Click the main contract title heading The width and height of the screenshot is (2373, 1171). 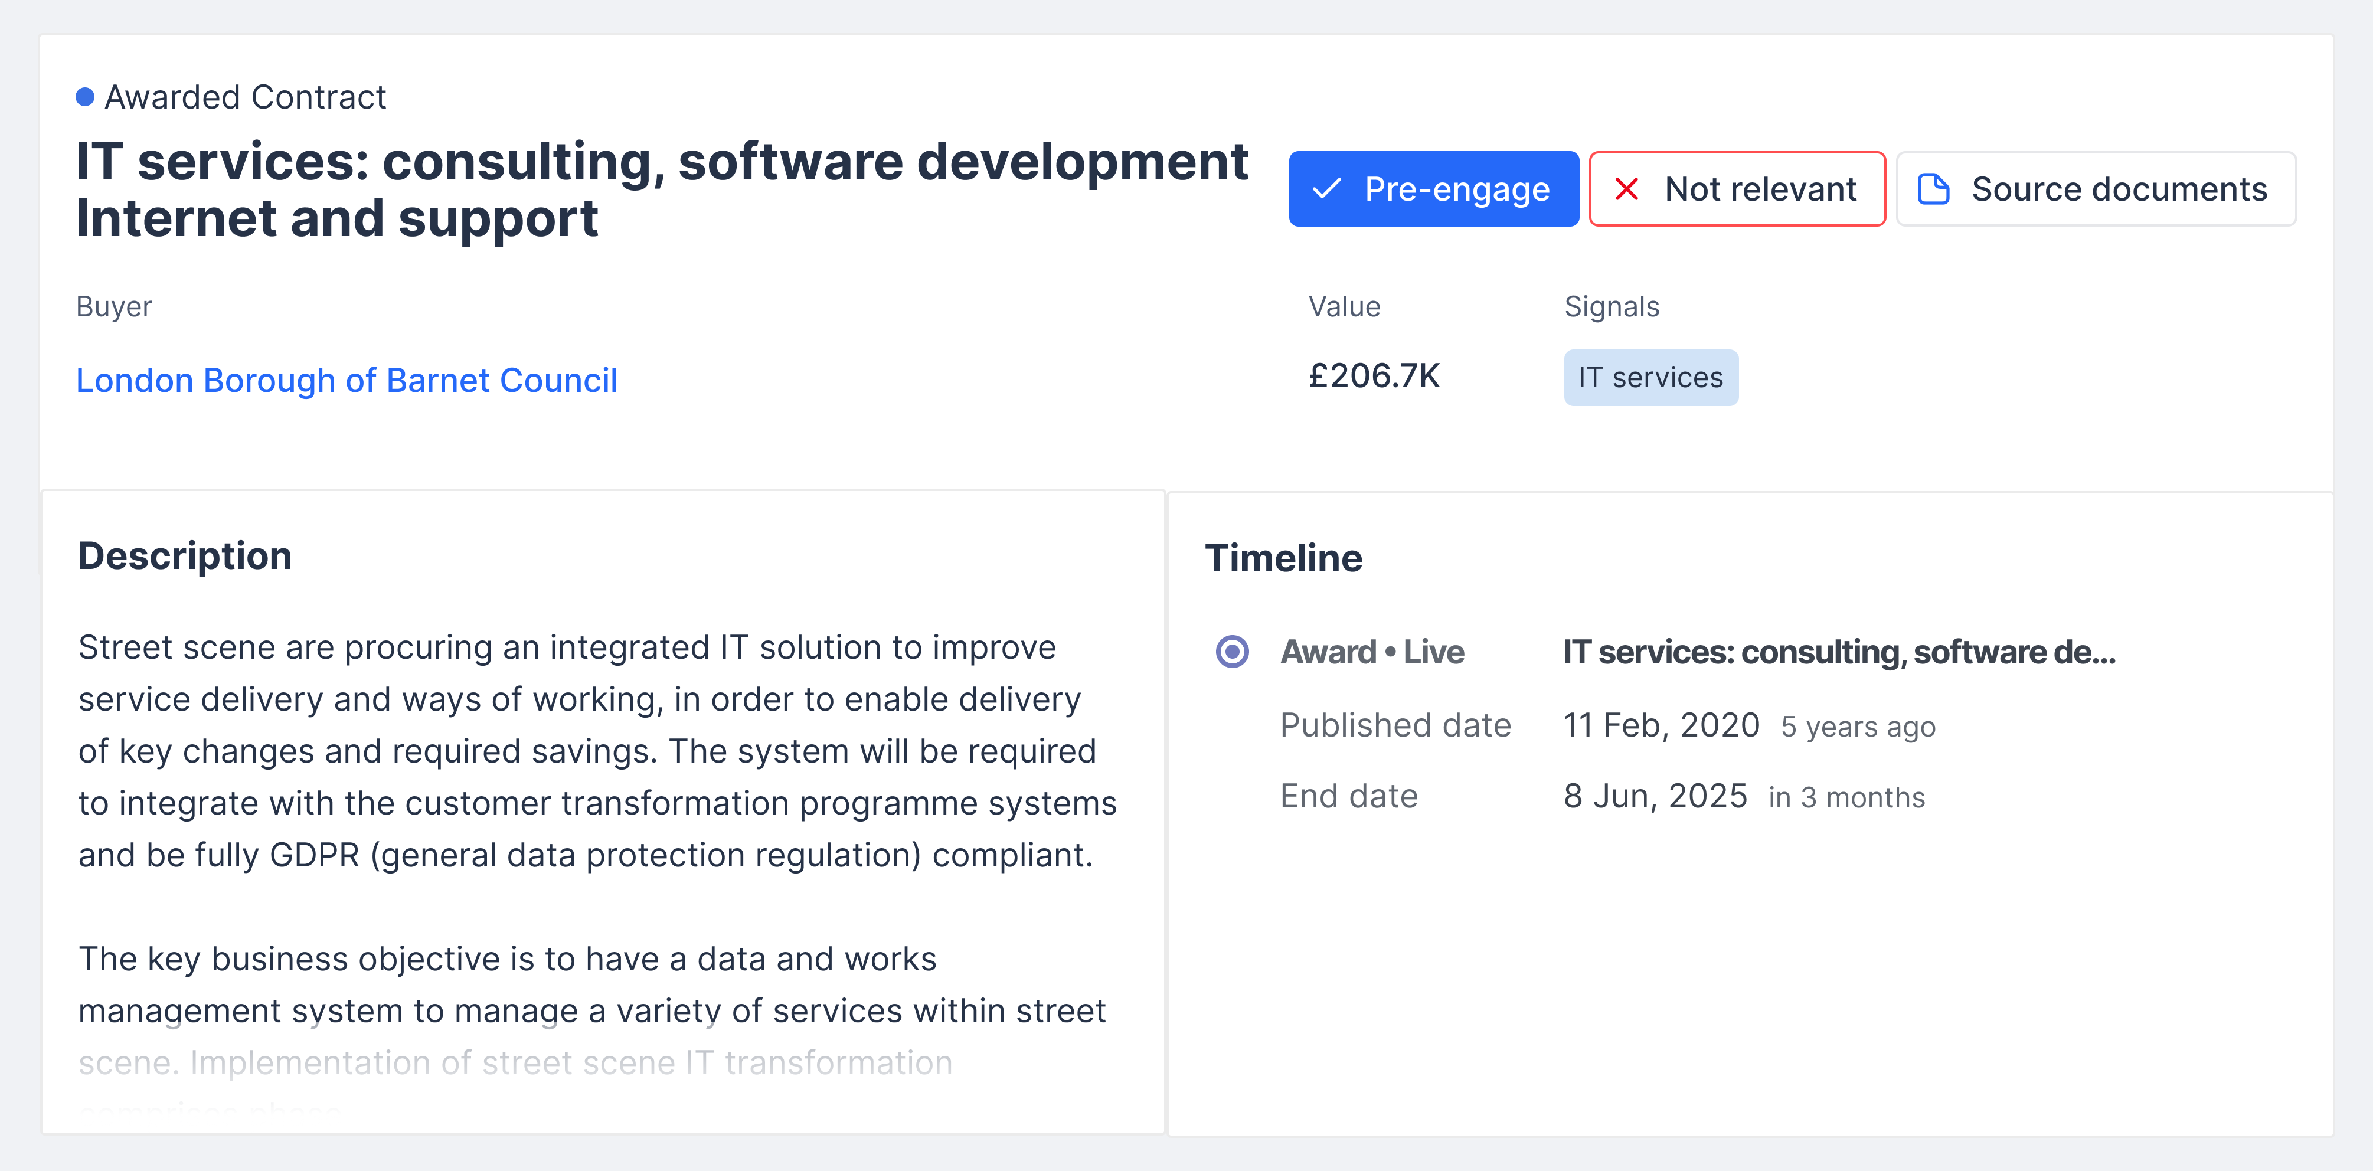click(661, 189)
